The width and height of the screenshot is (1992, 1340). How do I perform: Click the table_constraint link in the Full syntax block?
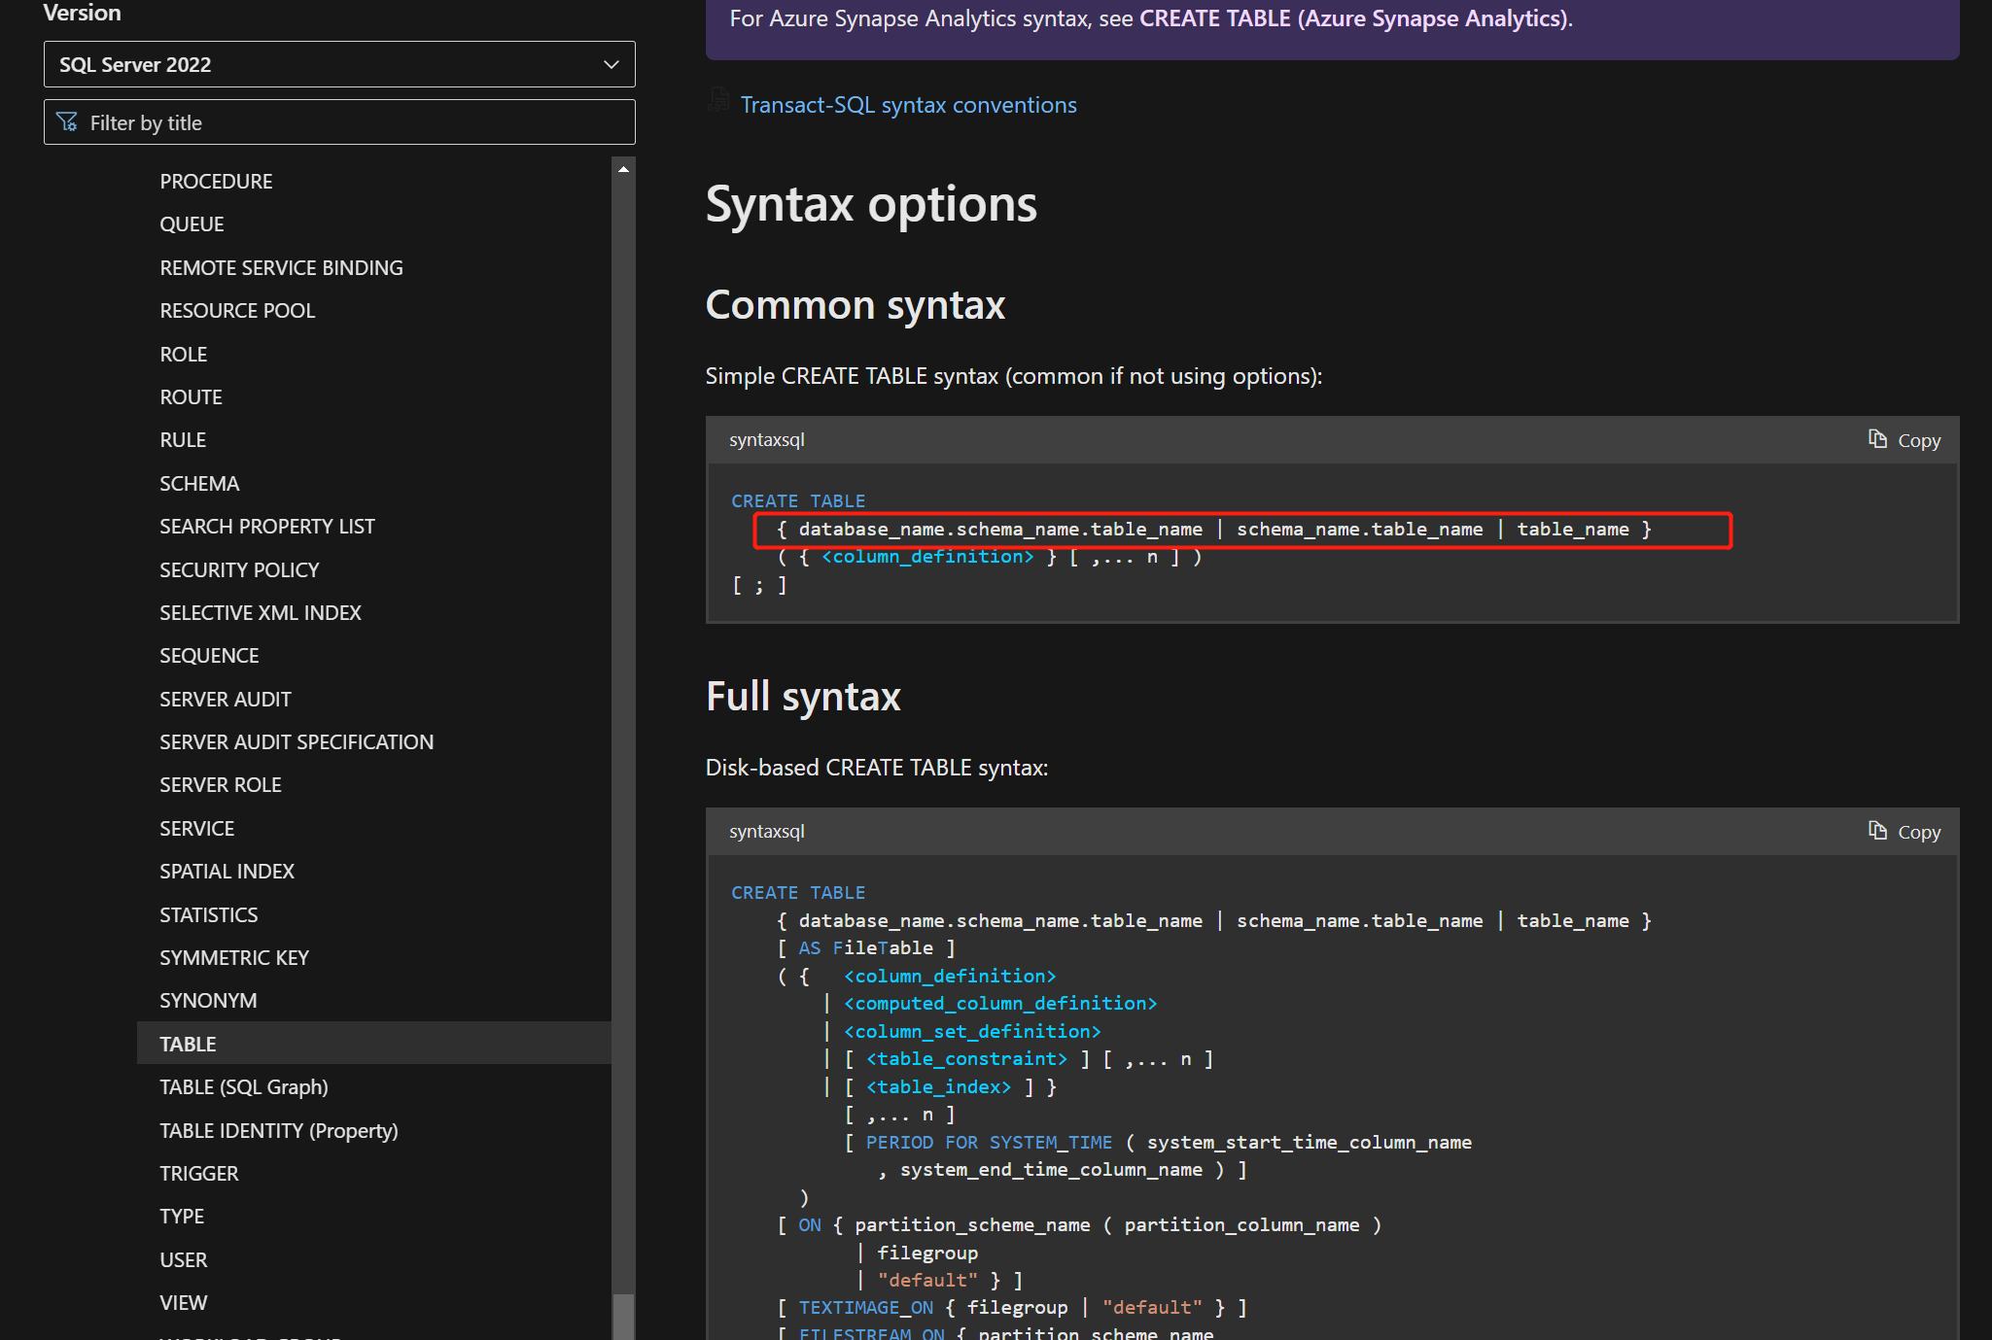click(x=966, y=1058)
